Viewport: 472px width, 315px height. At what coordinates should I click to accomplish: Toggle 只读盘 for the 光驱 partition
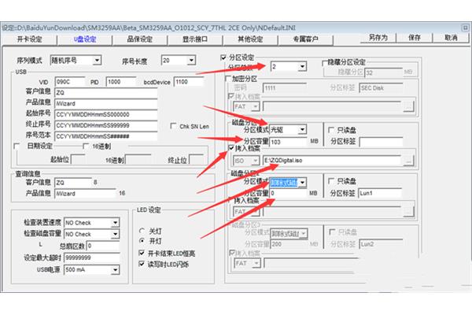coord(331,130)
